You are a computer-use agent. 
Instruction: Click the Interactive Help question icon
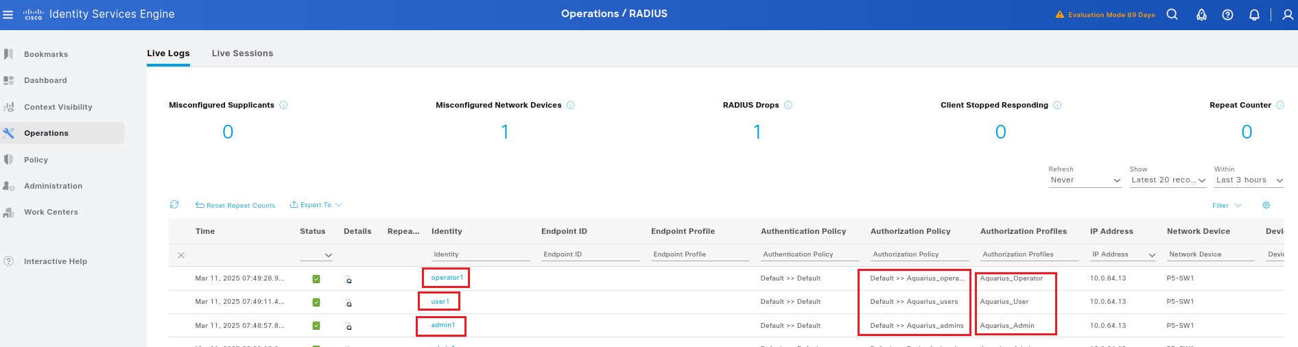point(9,261)
